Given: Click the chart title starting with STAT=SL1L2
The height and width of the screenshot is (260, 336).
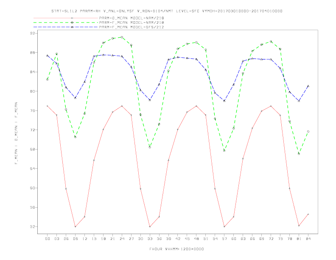Looking at the screenshot, I should pos(167,11).
